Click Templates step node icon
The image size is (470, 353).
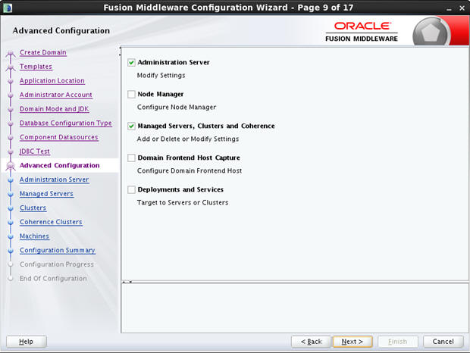[x=11, y=68]
